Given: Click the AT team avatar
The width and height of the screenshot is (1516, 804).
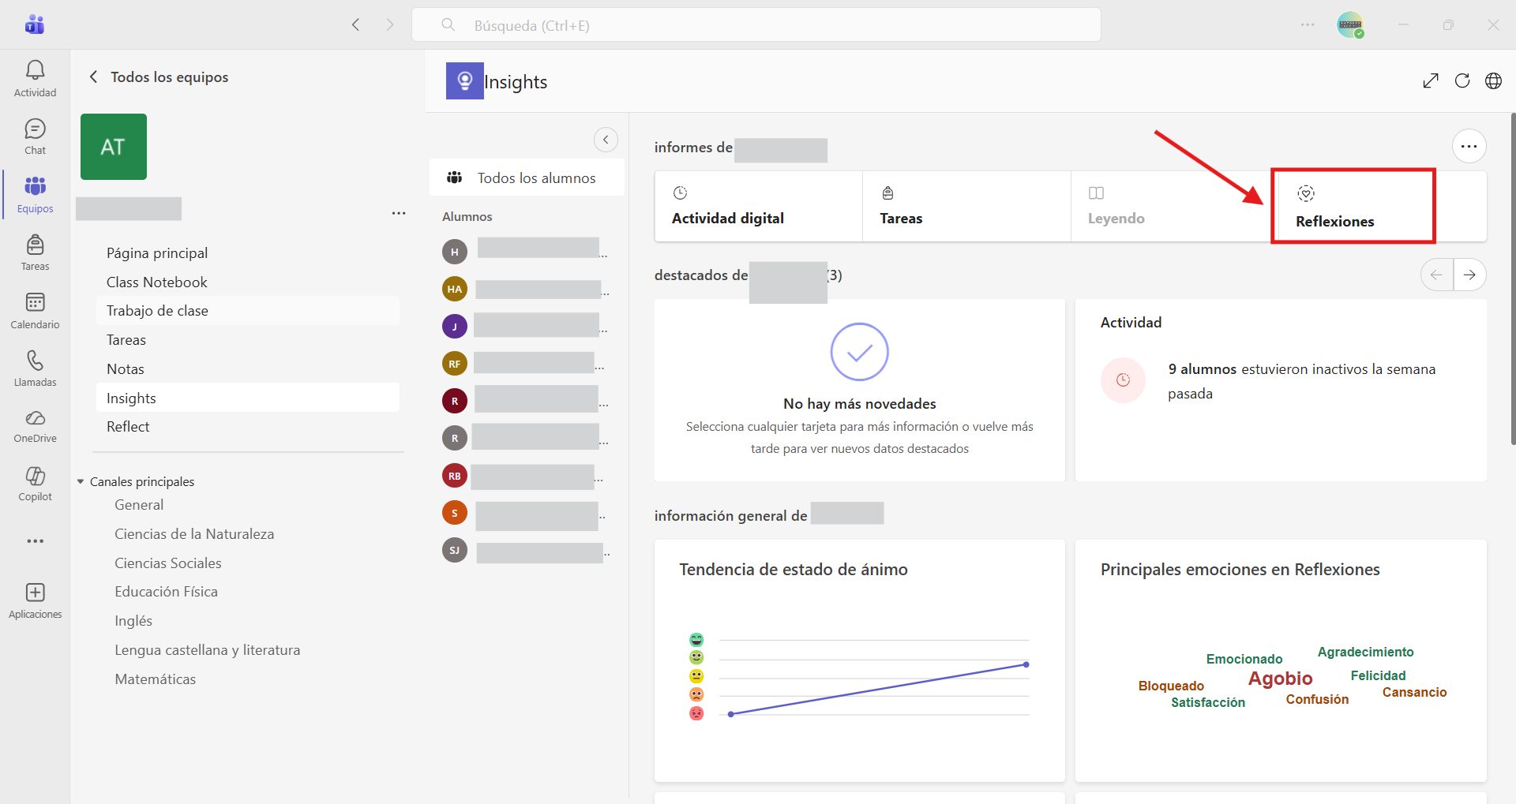Looking at the screenshot, I should coord(114,147).
